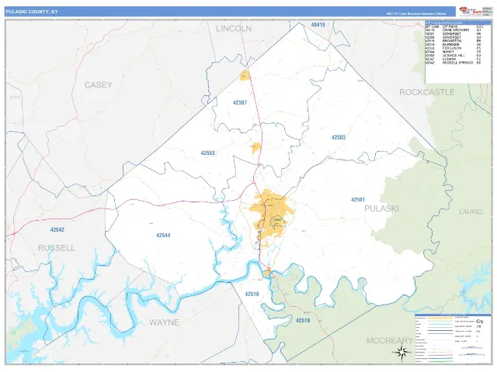This screenshot has height=372, width=497.
Task: Click the 'PULASKI COUNTY, KY' map title
Action: (x=32, y=12)
